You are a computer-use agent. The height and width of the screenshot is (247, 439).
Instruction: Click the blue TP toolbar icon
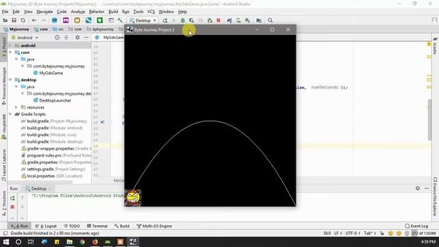pyautogui.click(x=55, y=21)
